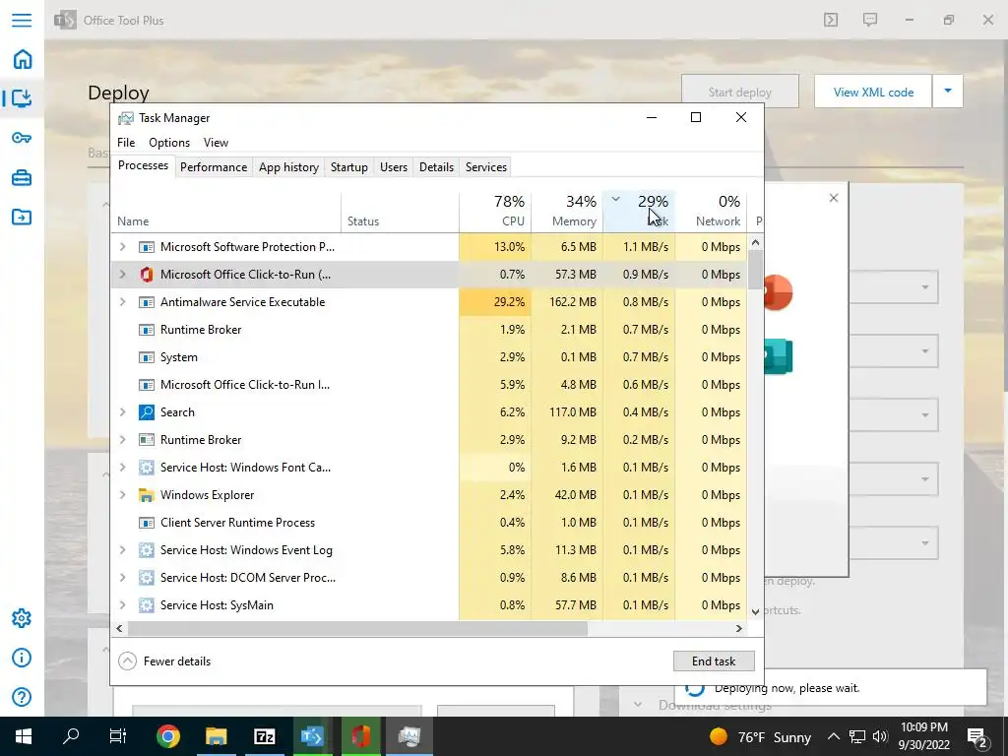The image size is (1008, 756).
Task: Expand Microsoft Software Protection Platform process
Action: pyautogui.click(x=122, y=247)
